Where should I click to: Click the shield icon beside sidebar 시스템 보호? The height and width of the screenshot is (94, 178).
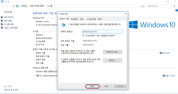pos(2,24)
